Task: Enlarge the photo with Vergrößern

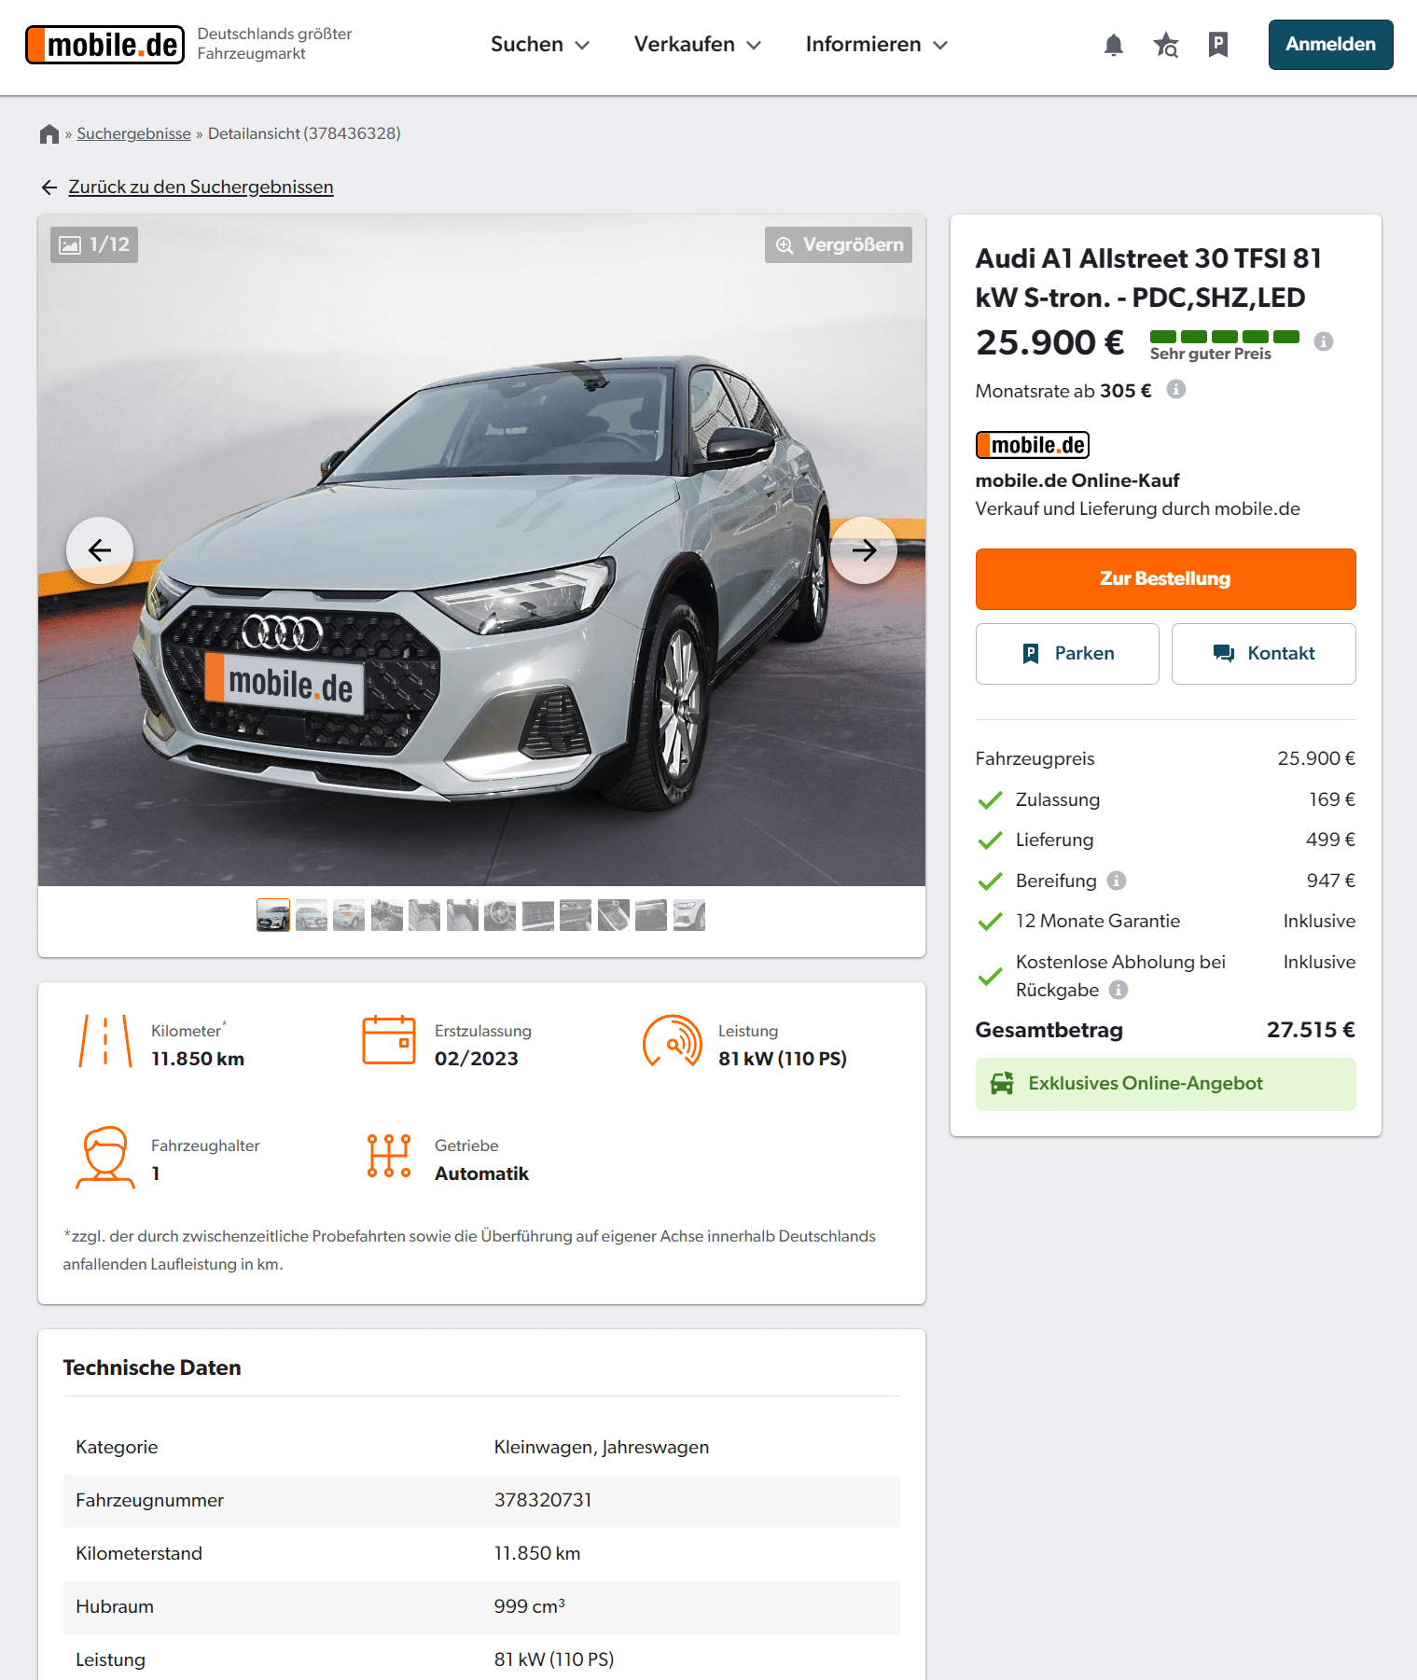Action: [839, 244]
